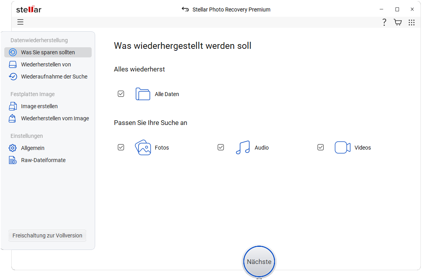The width and height of the screenshot is (422, 280).
Task: Select the Videos camera icon
Action: [x=342, y=147]
